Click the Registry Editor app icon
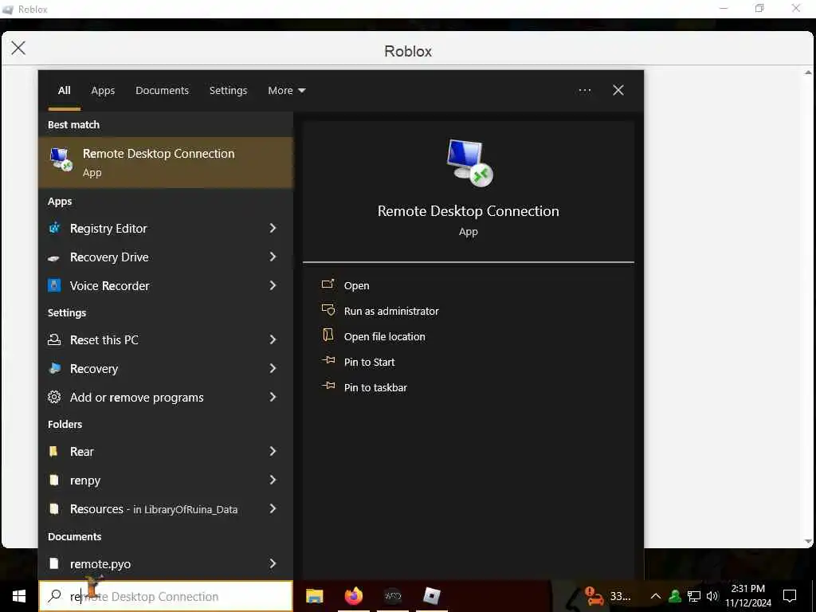Viewport: 816px width, 612px height. (x=54, y=228)
